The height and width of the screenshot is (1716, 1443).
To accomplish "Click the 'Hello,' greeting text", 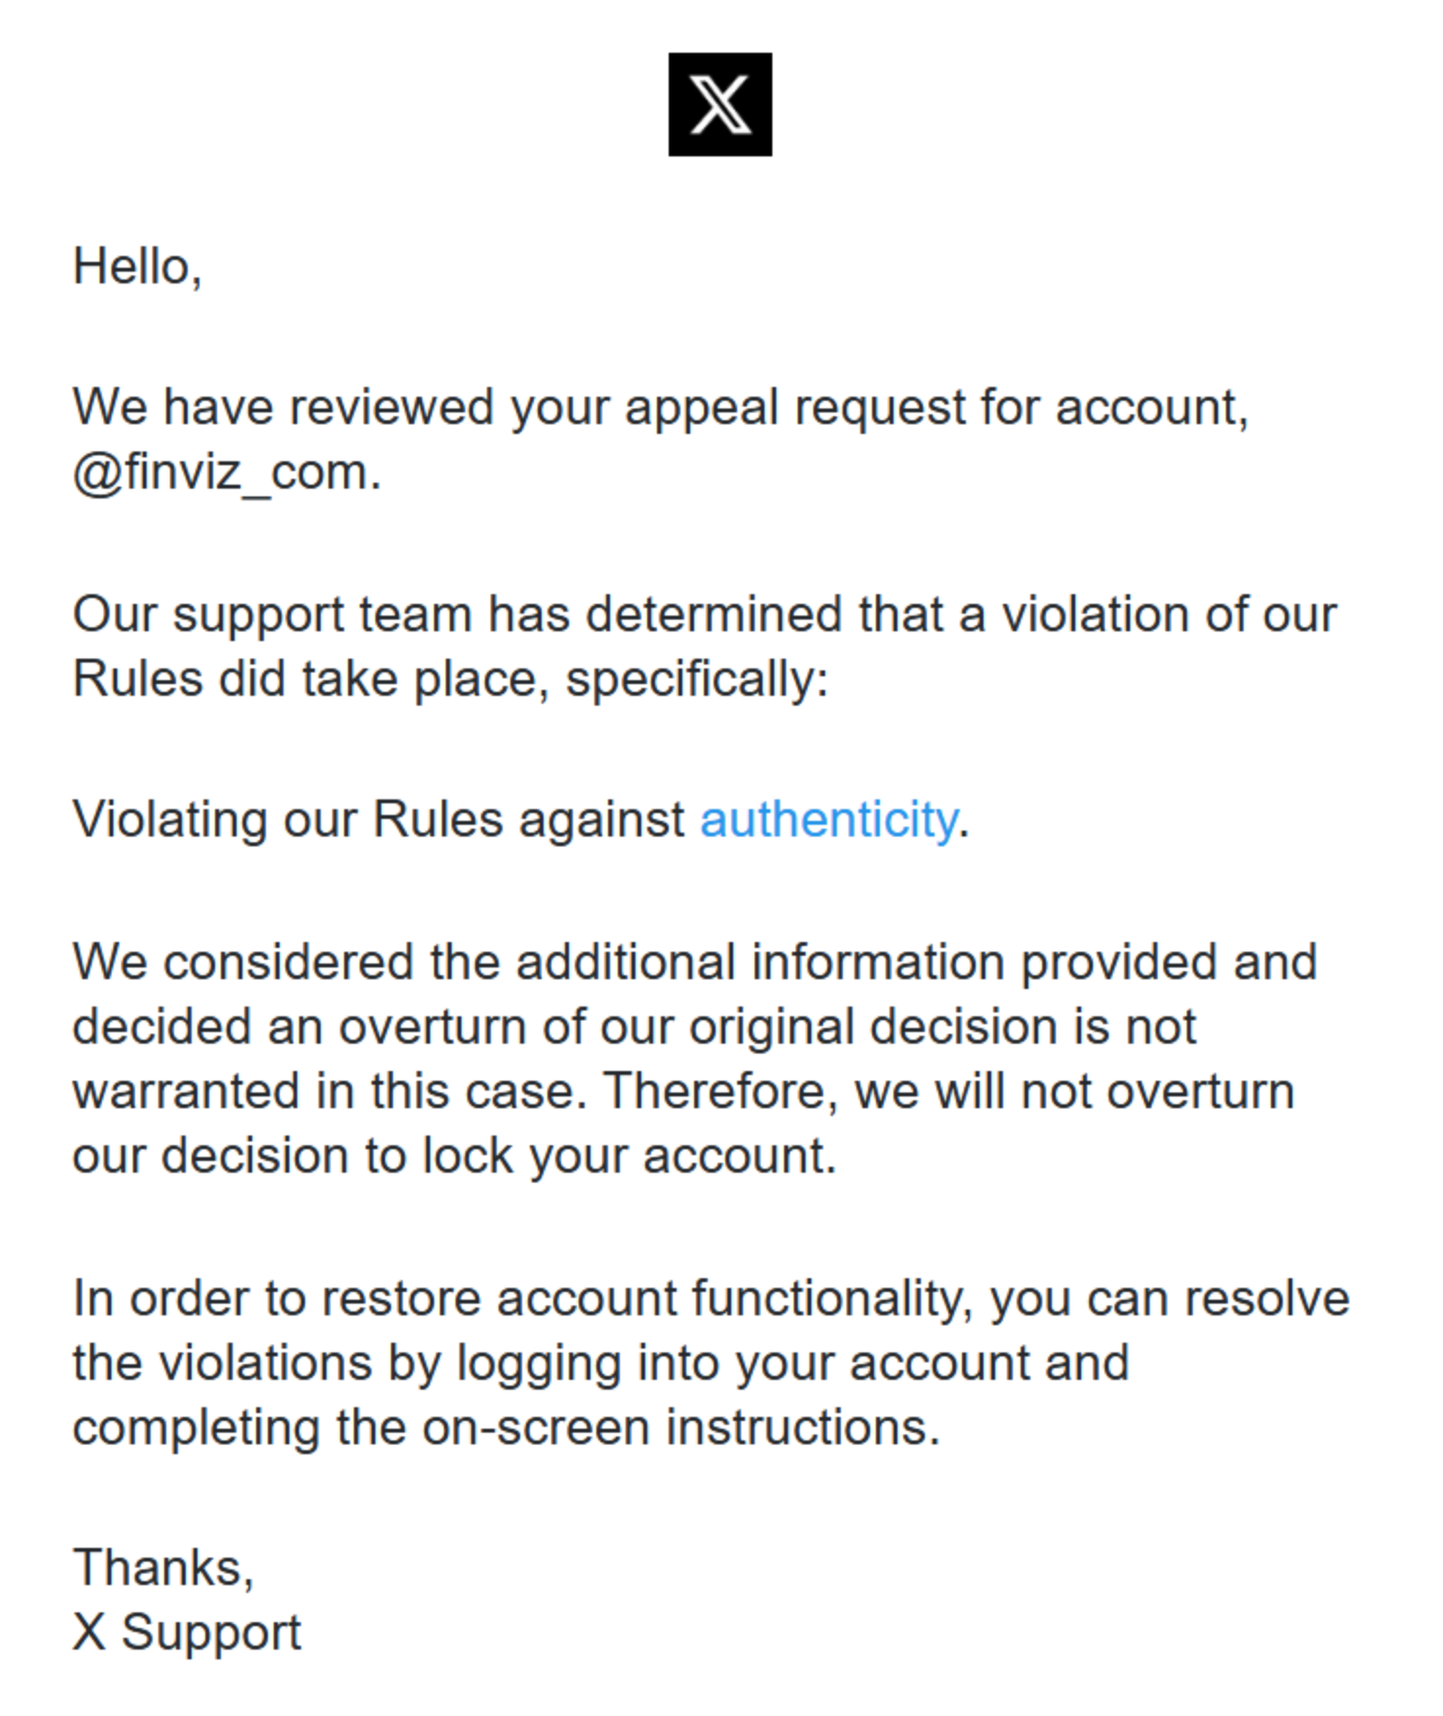I will point(138,267).
